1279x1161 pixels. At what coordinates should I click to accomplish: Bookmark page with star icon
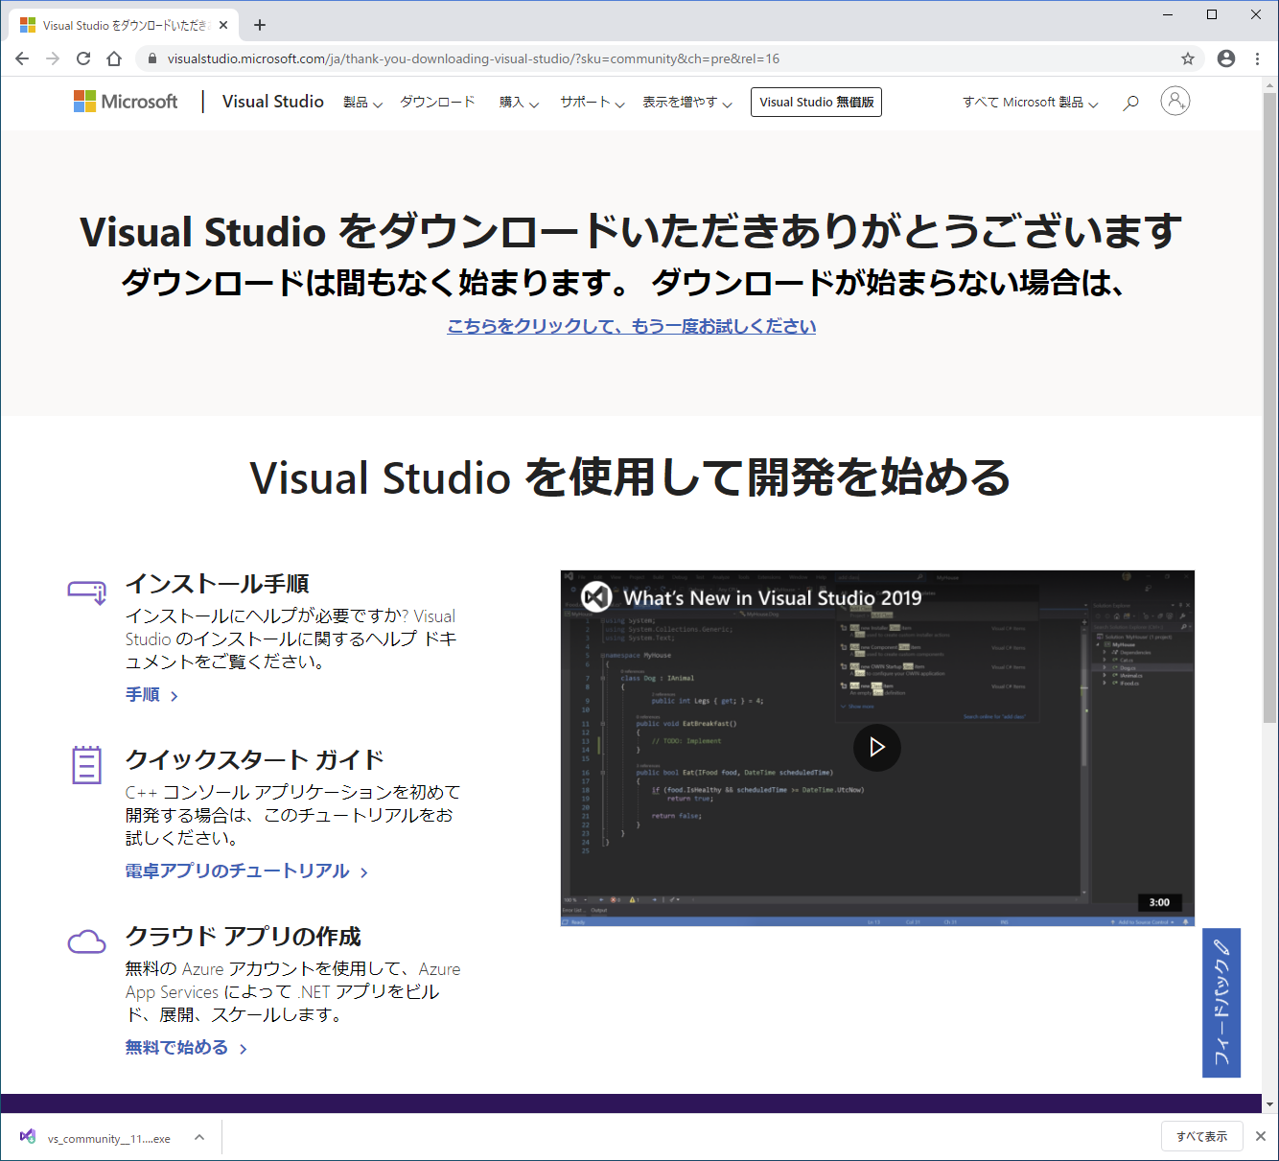pos(1188,58)
